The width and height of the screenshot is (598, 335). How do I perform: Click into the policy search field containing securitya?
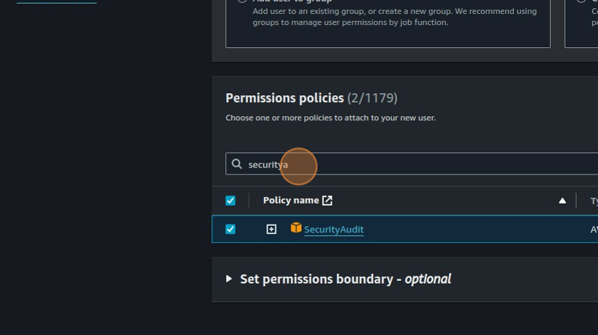(417, 164)
